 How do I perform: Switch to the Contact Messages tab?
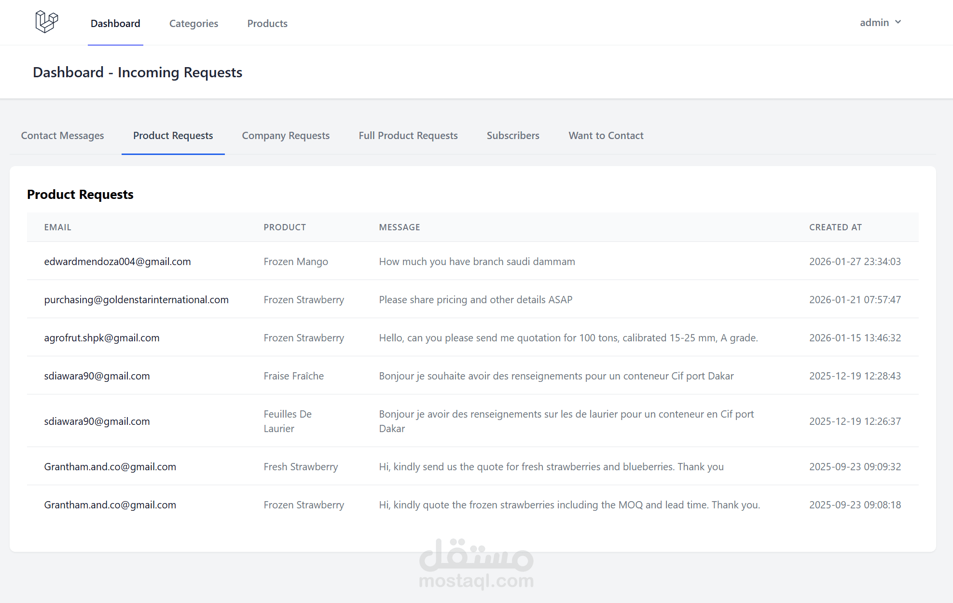pos(62,136)
